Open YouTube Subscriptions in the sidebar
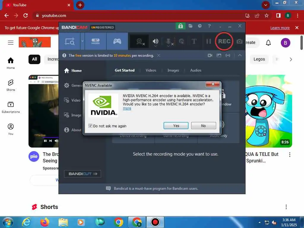This screenshot has height=228, width=304. click(11, 107)
